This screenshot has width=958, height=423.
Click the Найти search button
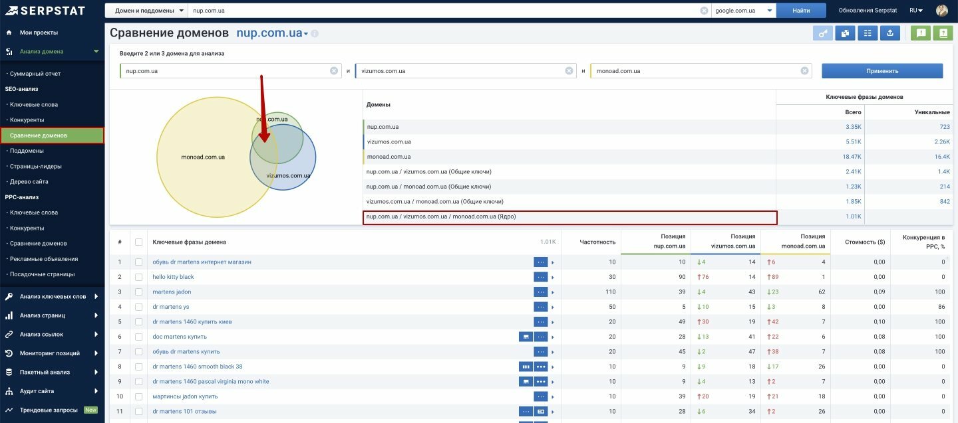[801, 11]
